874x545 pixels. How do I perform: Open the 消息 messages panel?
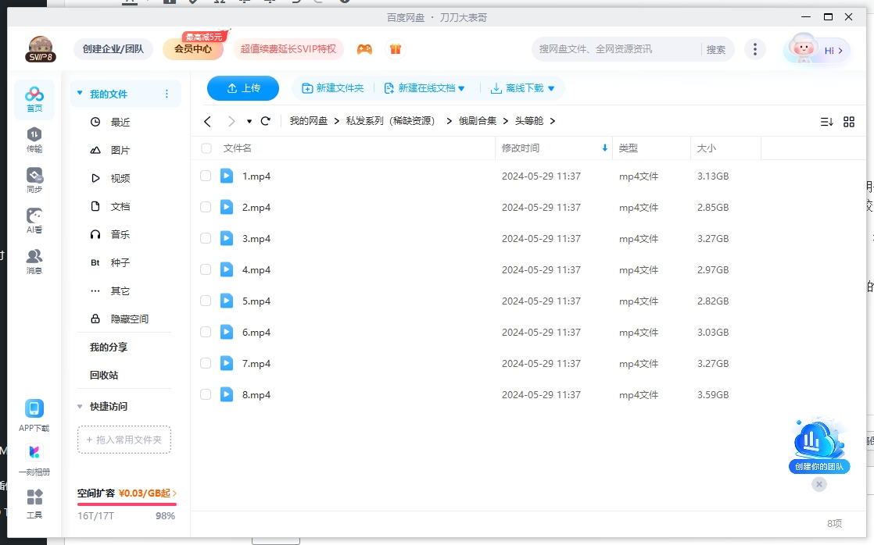tap(34, 256)
